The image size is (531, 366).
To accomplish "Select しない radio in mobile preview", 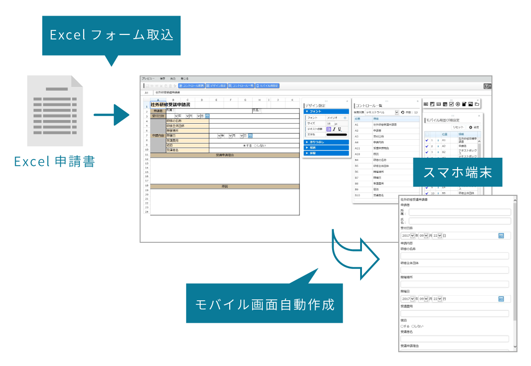I will [413, 326].
